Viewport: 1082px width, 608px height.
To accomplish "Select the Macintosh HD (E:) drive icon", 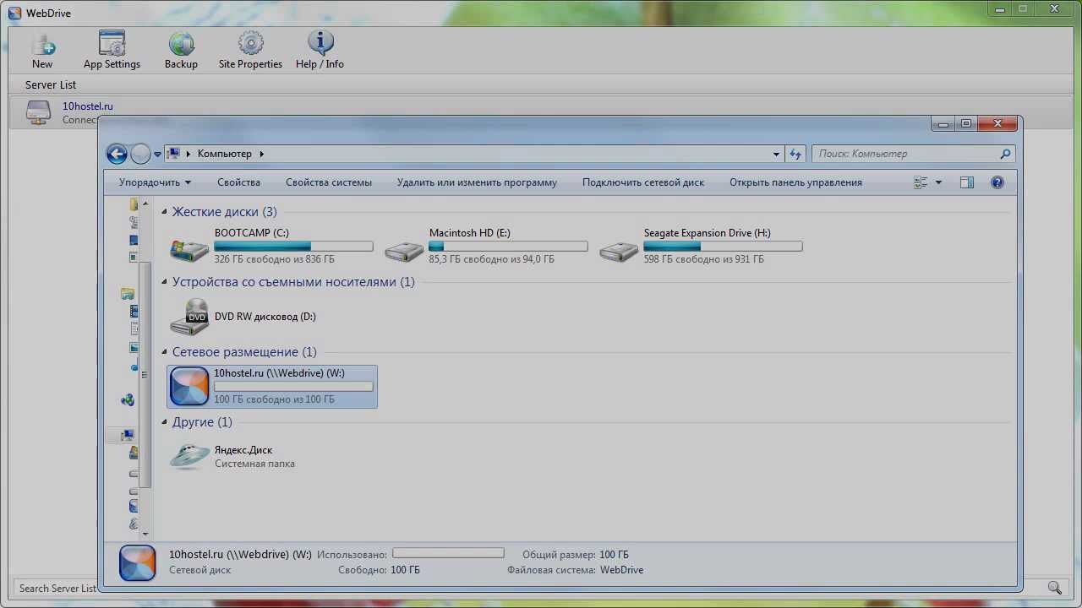I will click(x=404, y=250).
